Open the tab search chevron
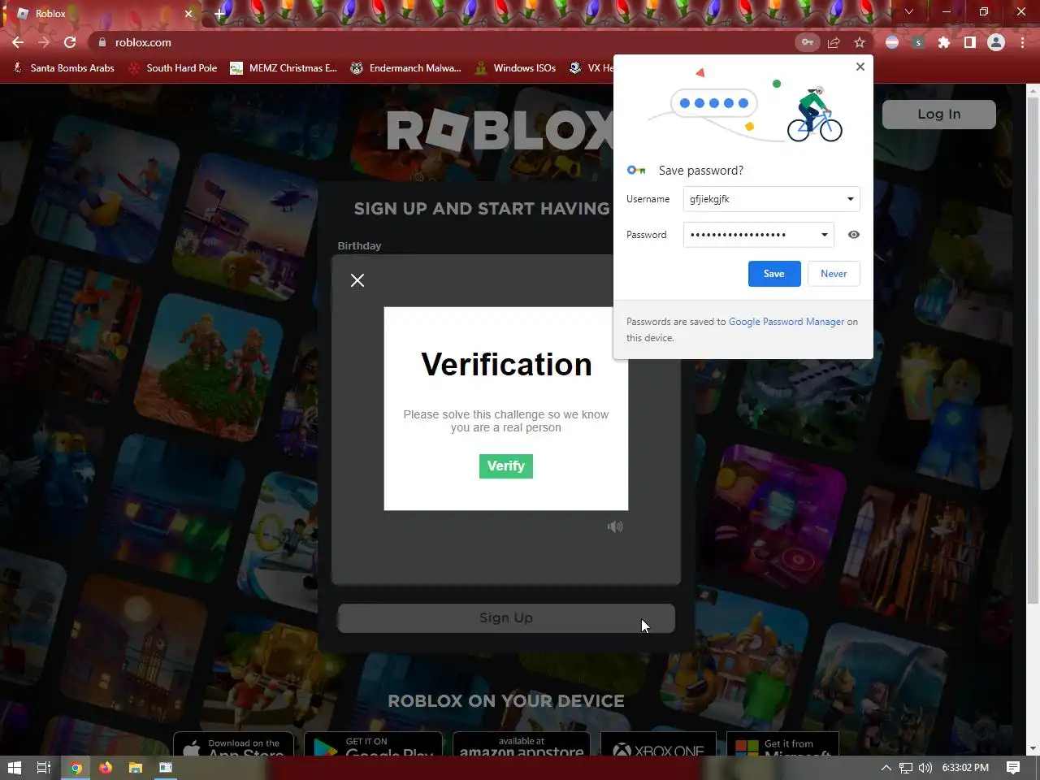Viewport: 1040px width, 780px height. point(909,11)
